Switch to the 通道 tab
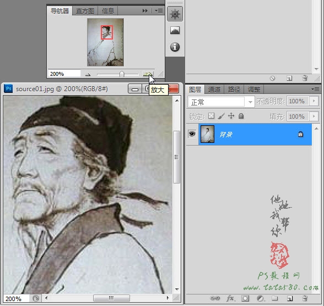The image size is (324, 306). pos(214,90)
